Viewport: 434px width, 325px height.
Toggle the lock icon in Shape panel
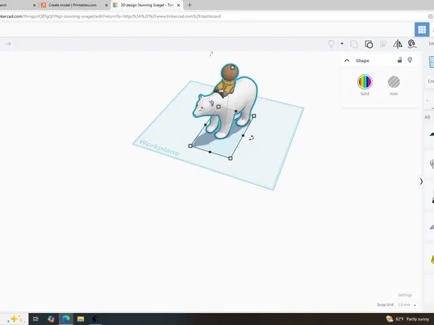399,60
